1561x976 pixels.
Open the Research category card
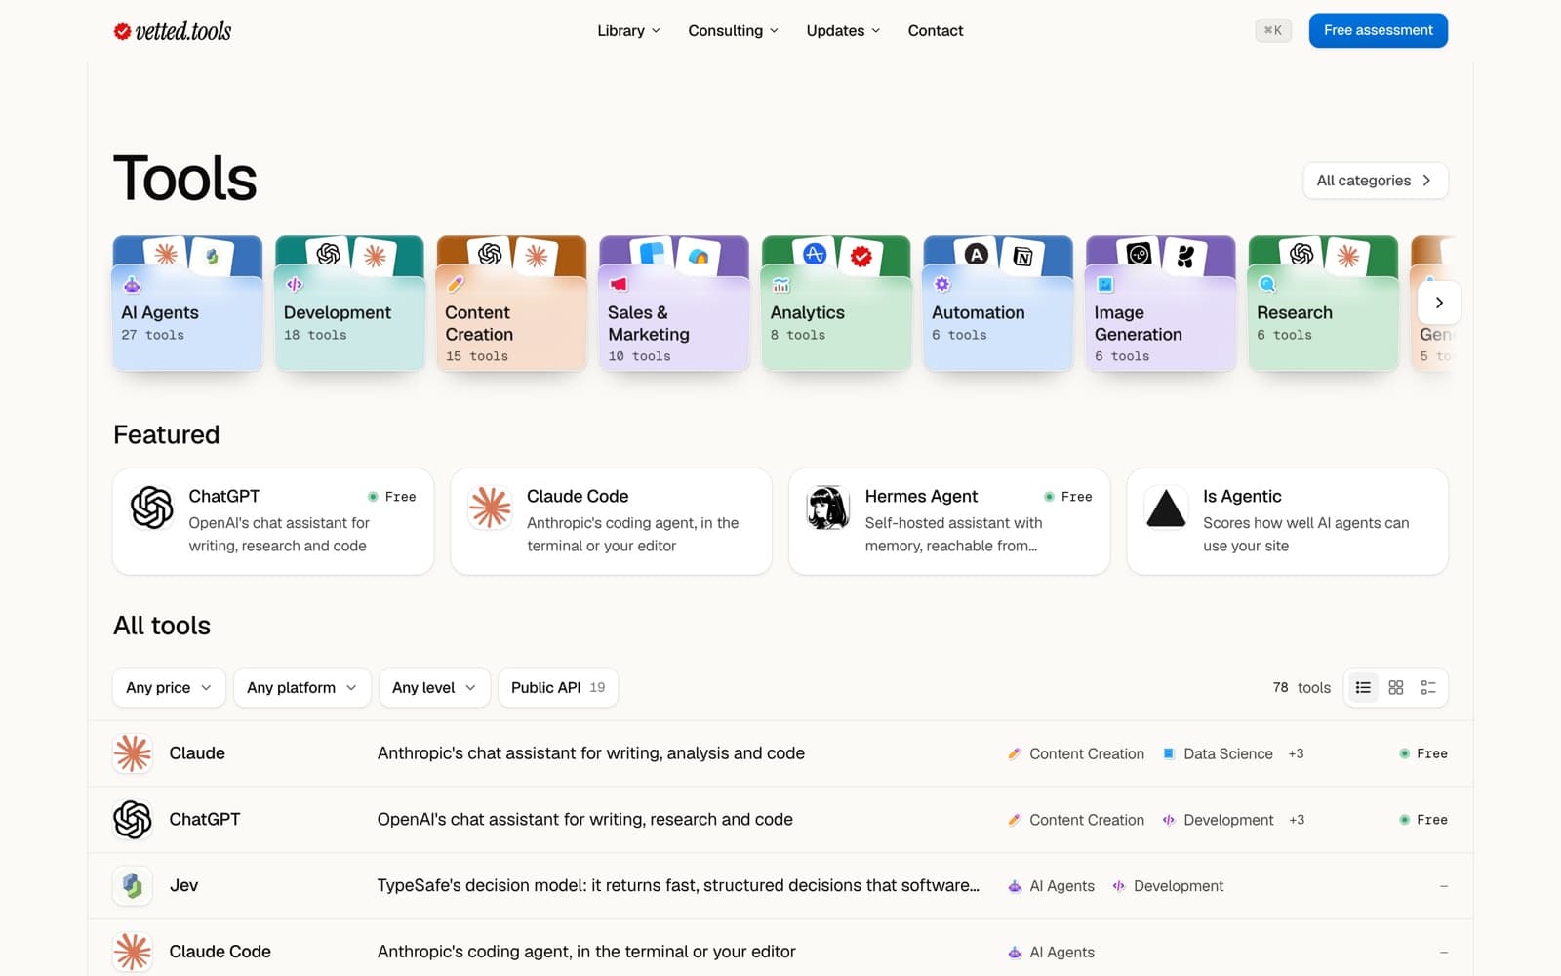tap(1323, 304)
